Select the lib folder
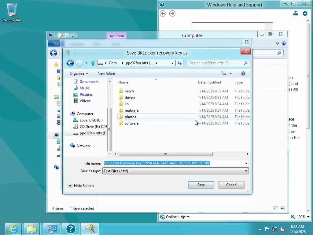This screenshot has height=235, width=313. (127, 104)
